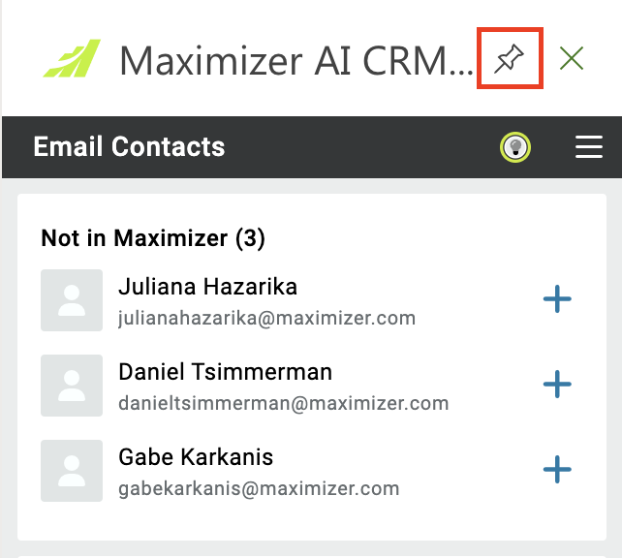This screenshot has width=622, height=558.
Task: Add Daniel Tsimmerman with the plus icon
Action: pos(557,384)
